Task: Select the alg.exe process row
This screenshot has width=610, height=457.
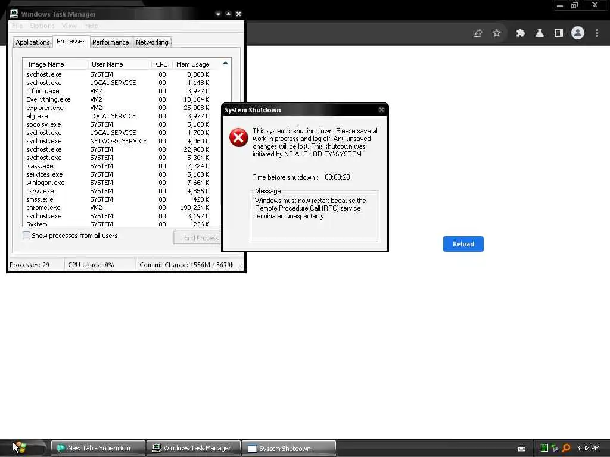Action: (117, 116)
